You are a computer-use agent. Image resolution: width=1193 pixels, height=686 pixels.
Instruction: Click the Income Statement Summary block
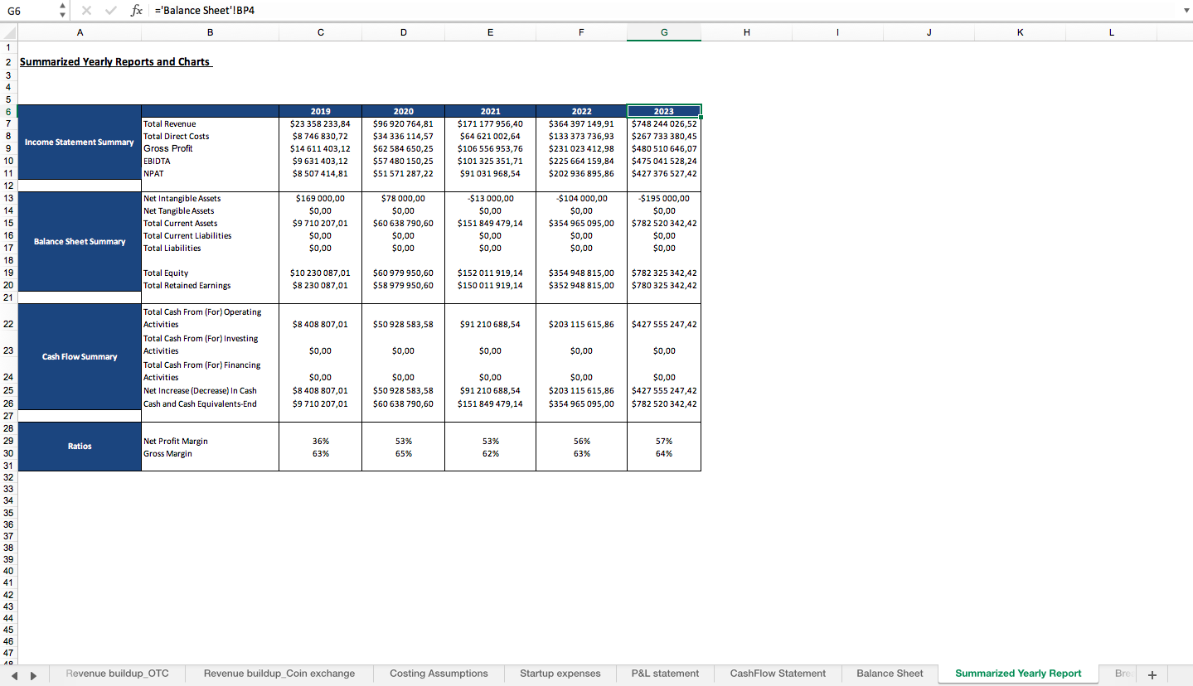pos(80,142)
